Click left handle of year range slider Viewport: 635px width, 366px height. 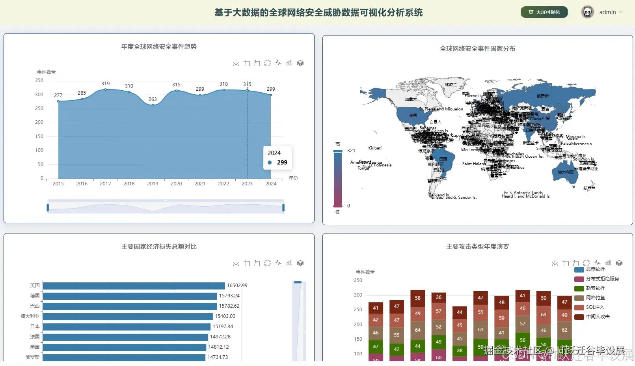click(x=48, y=207)
